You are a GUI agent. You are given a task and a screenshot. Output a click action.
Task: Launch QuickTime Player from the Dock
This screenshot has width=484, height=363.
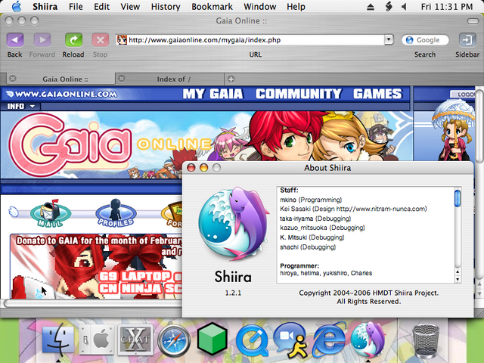[252, 341]
